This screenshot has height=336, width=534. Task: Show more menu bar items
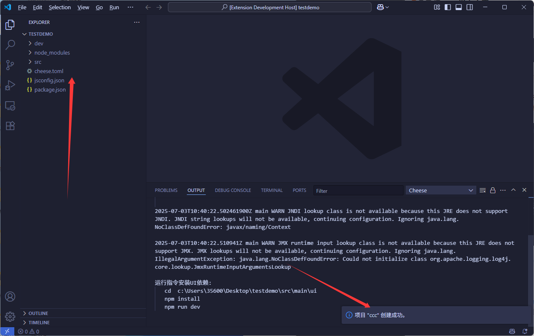point(130,7)
